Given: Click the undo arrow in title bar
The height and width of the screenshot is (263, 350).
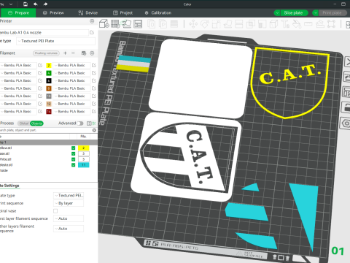Looking at the screenshot, I should [36, 4].
